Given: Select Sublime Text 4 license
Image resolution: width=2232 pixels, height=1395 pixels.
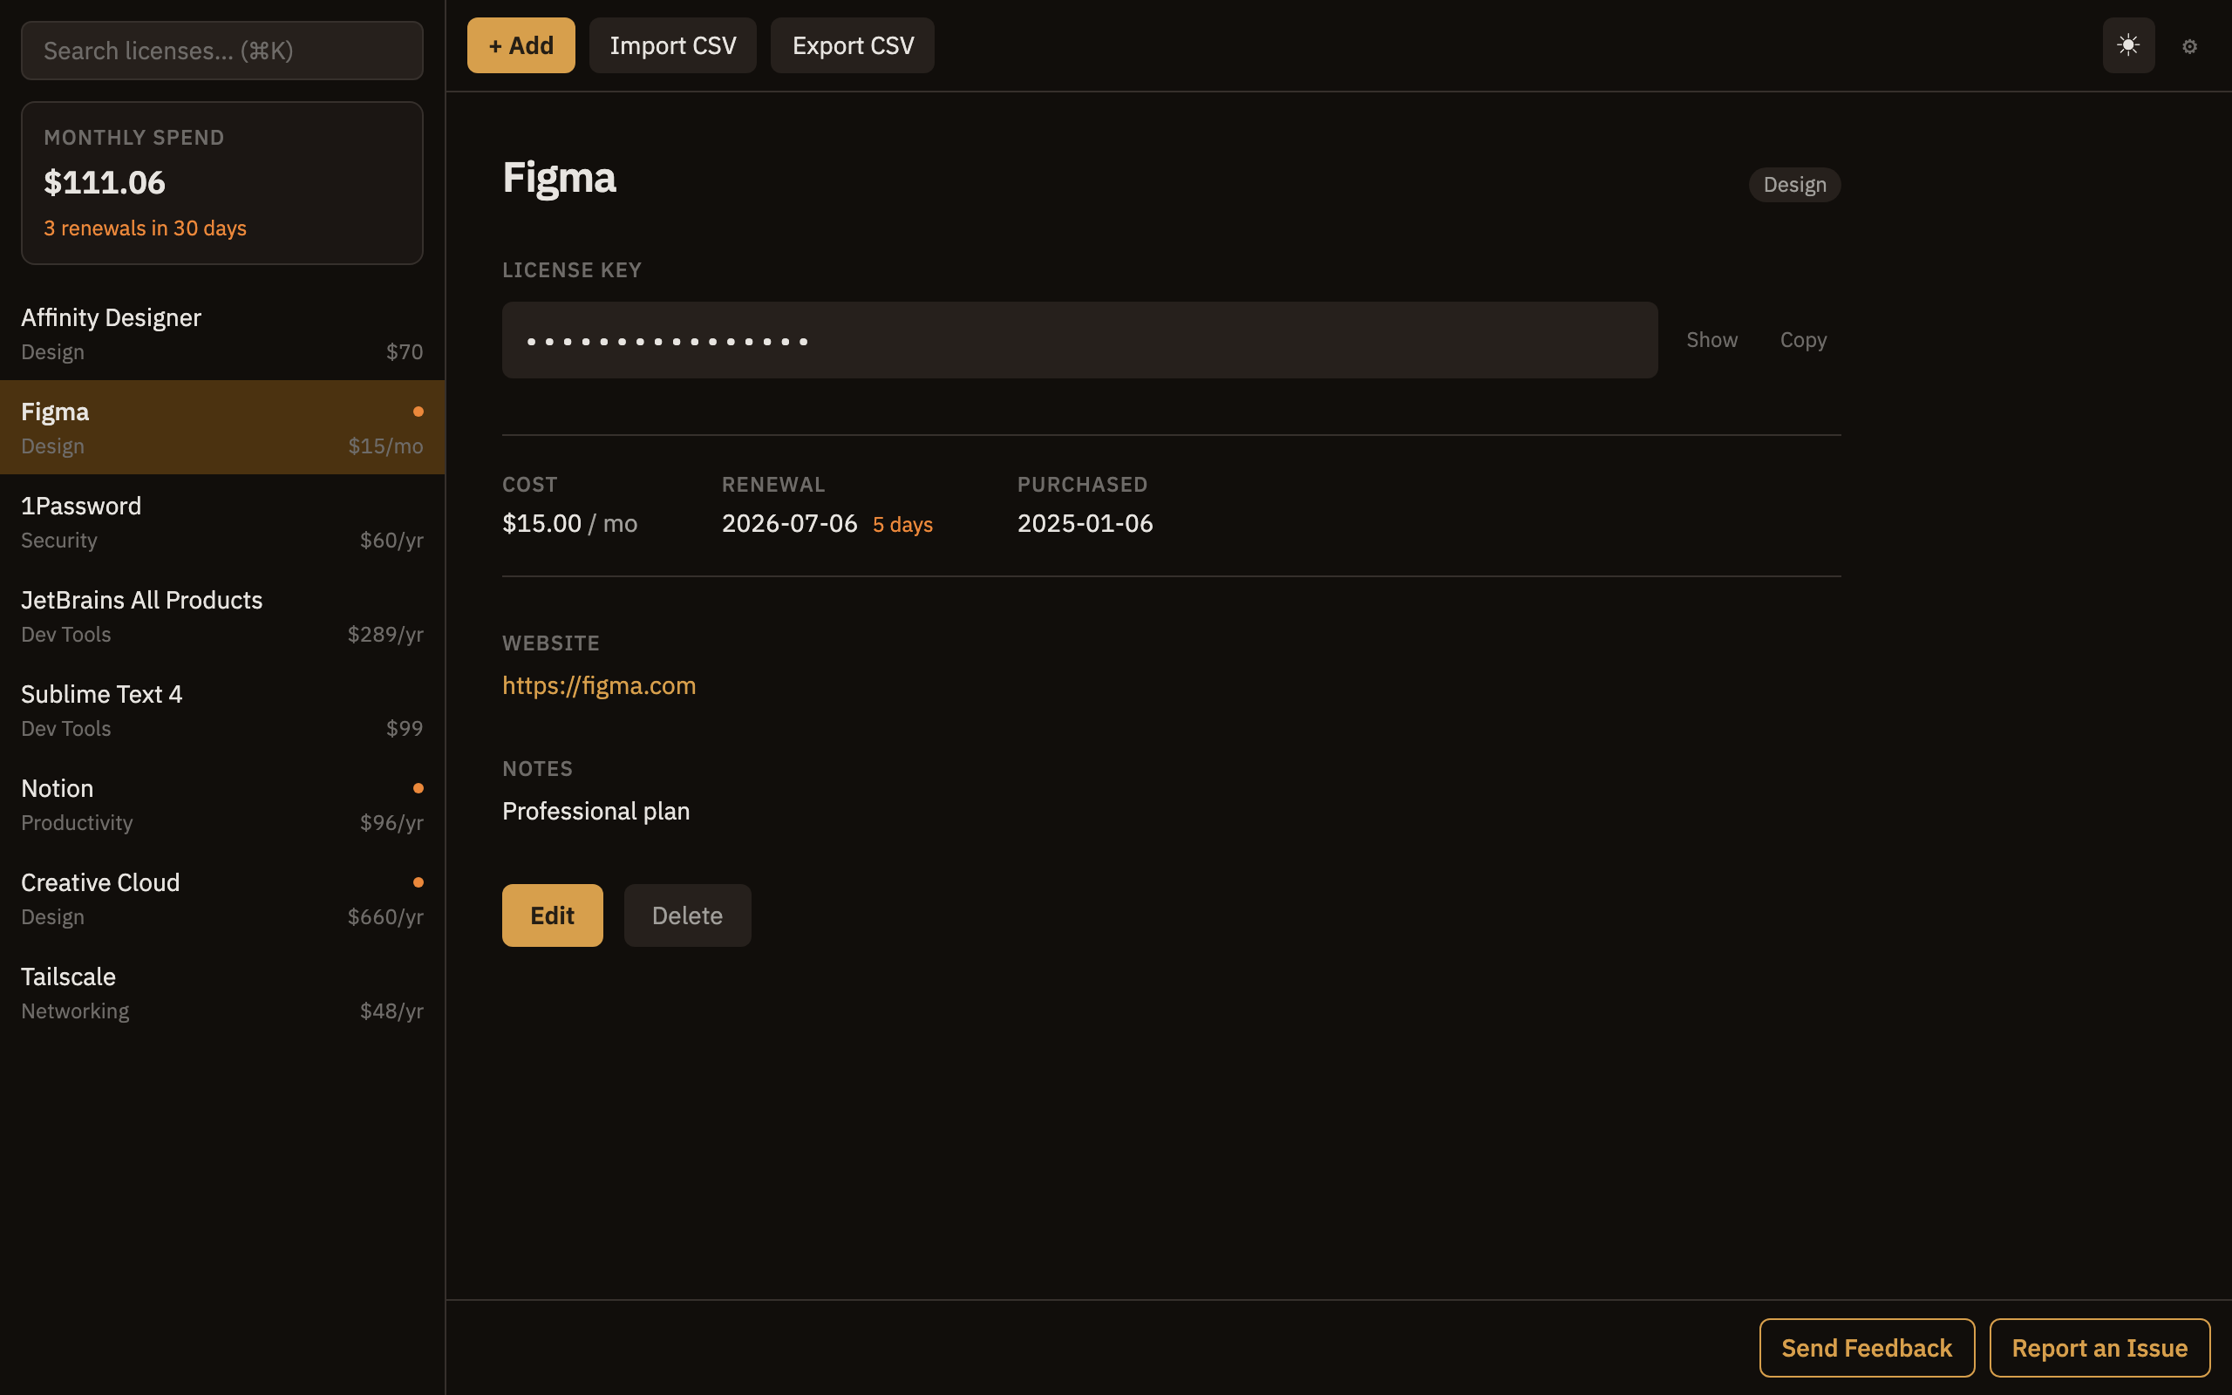Looking at the screenshot, I should (x=222, y=710).
